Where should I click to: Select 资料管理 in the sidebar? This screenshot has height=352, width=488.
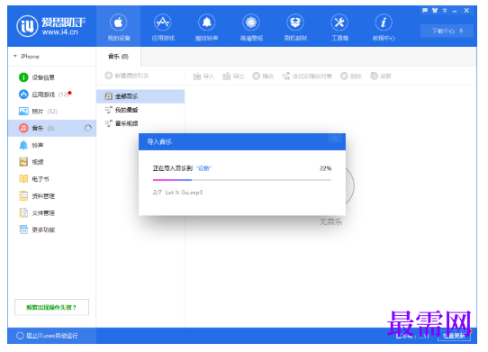(52, 195)
